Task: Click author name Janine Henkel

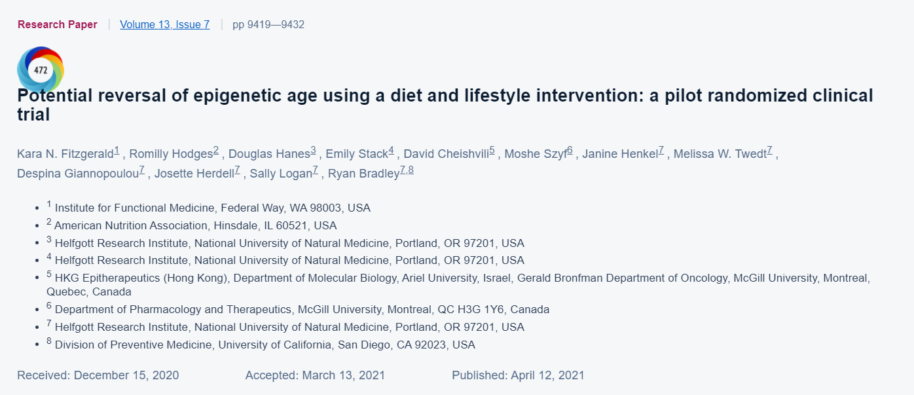Action: click(x=620, y=155)
